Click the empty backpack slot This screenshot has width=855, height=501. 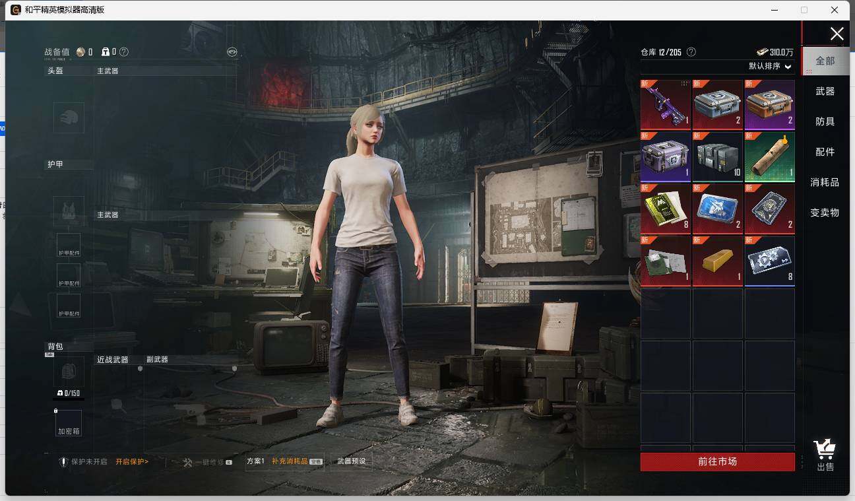(69, 372)
